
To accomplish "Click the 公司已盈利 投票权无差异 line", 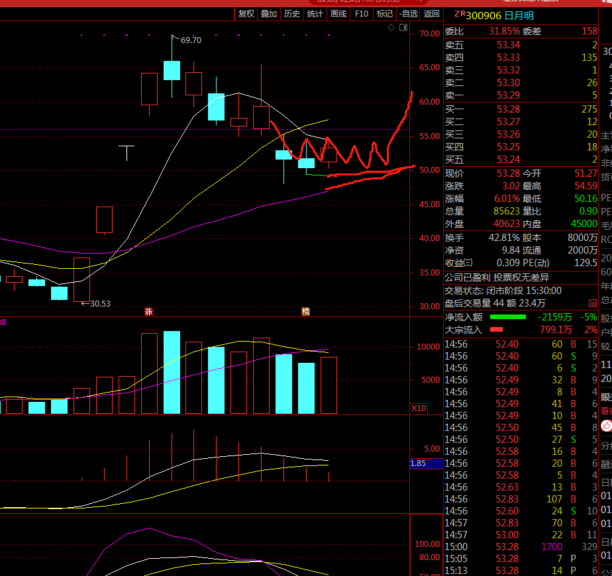I will coord(497,278).
